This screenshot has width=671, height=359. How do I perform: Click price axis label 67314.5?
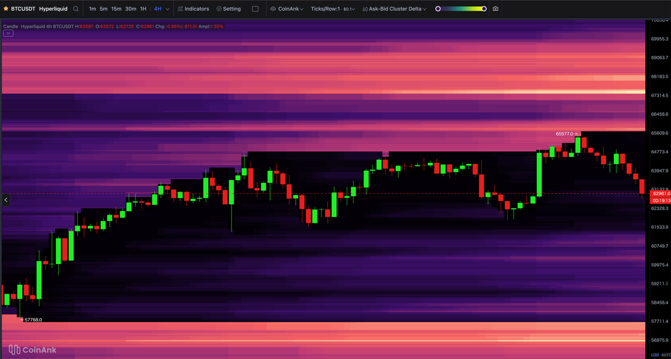tap(660, 95)
